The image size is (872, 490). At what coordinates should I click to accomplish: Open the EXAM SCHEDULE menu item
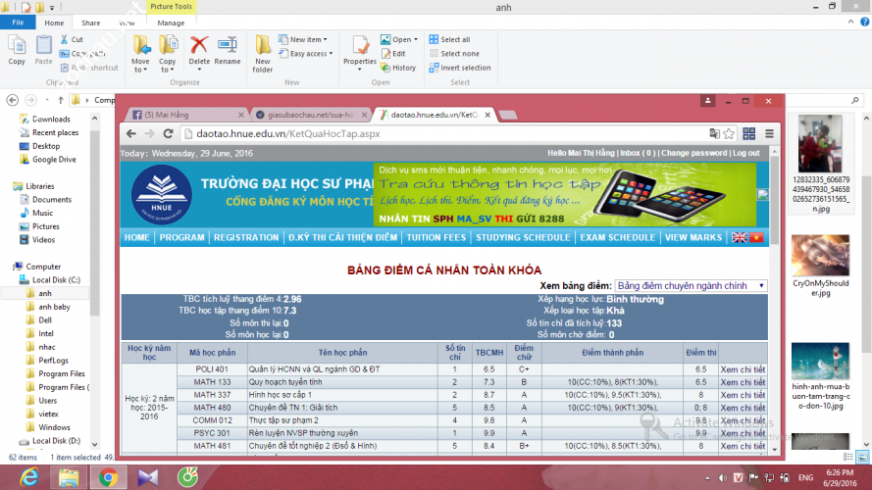click(617, 237)
